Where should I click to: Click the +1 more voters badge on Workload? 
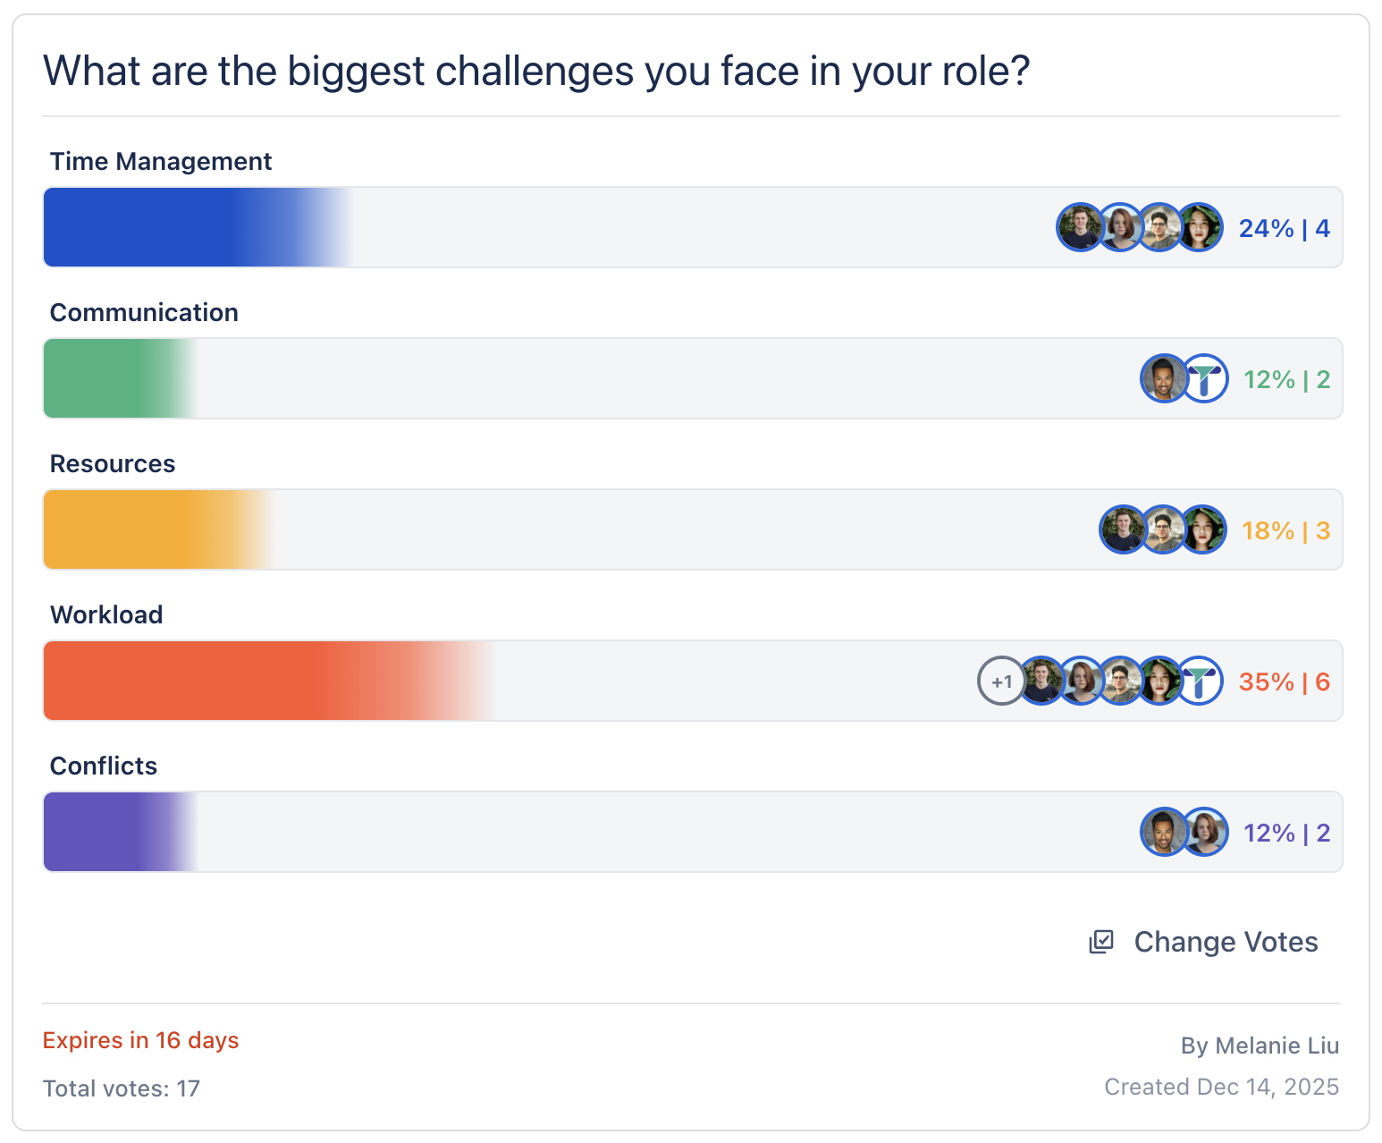pyautogui.click(x=1001, y=682)
